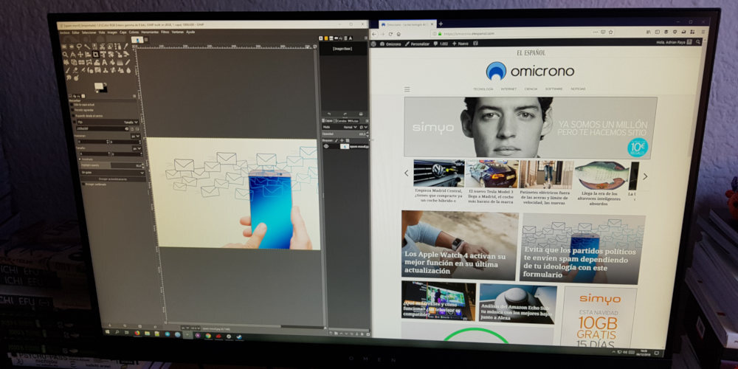
Task: Open the Windows Start menu
Action: click(108, 332)
